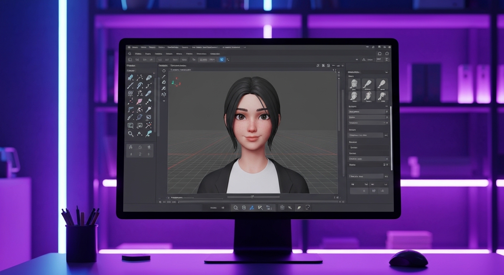504x275 pixels.
Task: Switch to the second tab above the viewport
Action: 178,66
